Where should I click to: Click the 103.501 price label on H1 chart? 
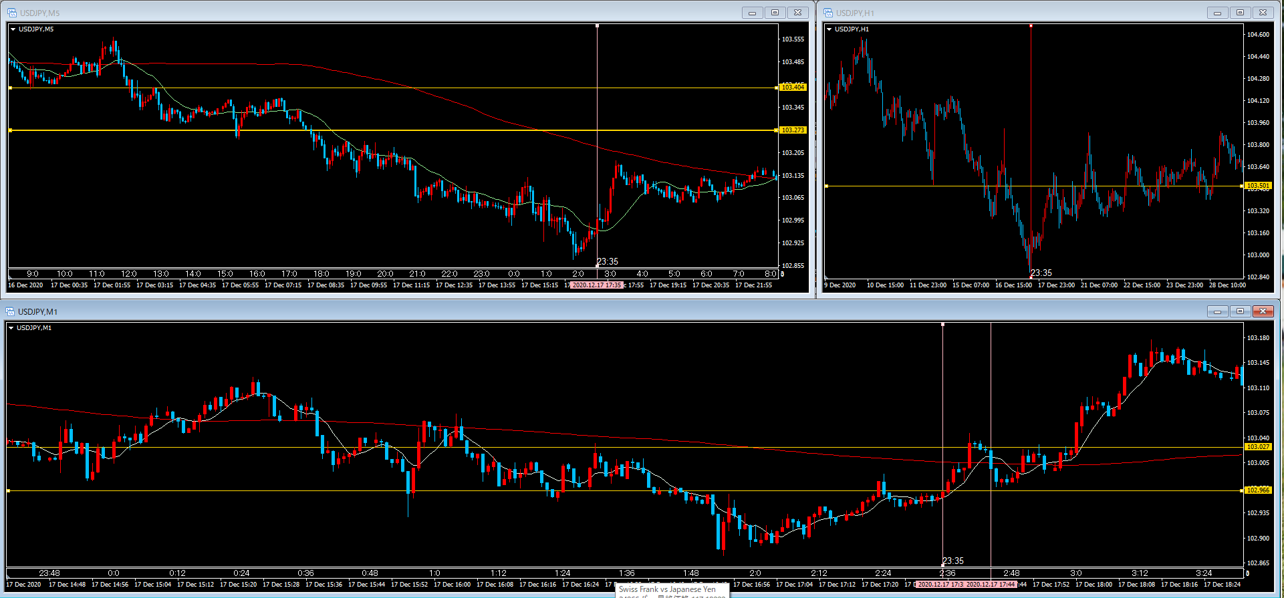(1258, 186)
